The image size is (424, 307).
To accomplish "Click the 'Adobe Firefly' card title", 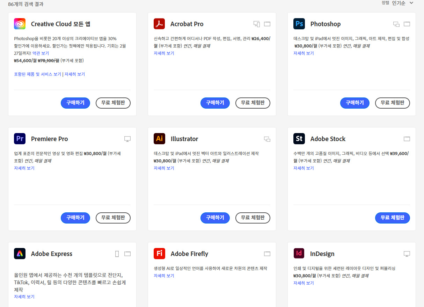I will [189, 254].
